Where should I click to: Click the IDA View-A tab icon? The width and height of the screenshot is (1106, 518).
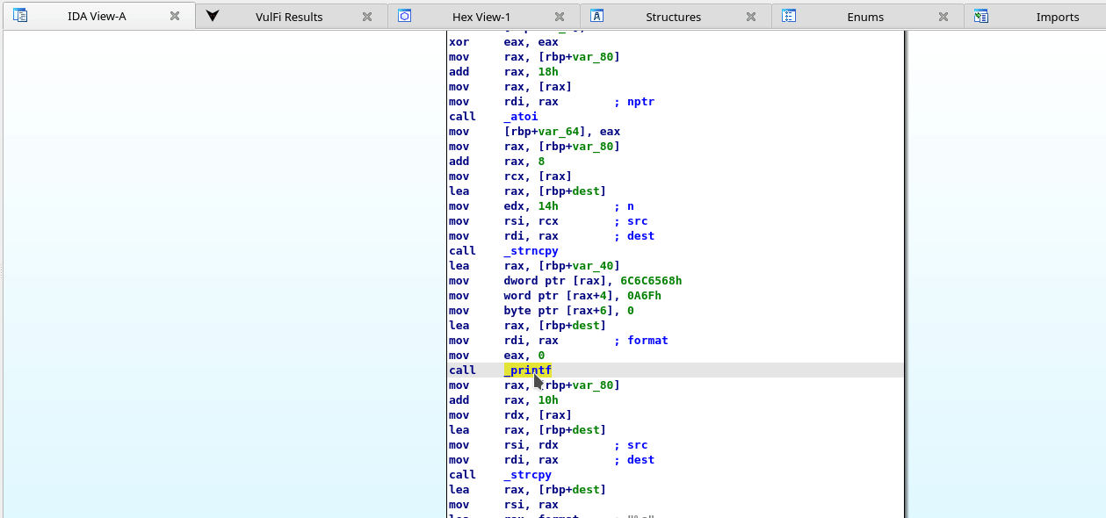[x=20, y=16]
